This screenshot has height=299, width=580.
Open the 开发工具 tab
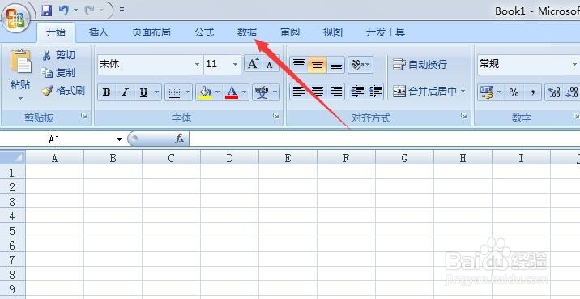pyautogui.click(x=386, y=32)
